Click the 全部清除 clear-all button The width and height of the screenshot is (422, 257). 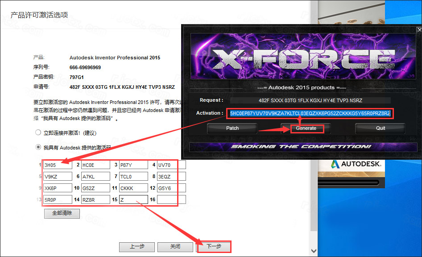point(62,213)
